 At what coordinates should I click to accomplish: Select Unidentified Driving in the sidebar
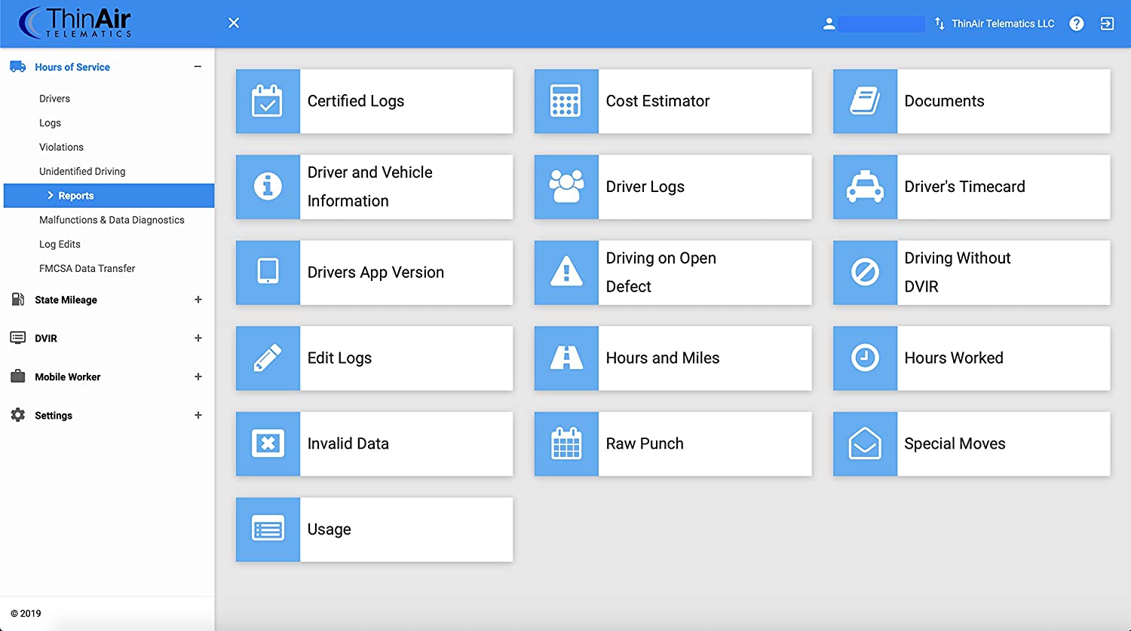click(x=82, y=171)
